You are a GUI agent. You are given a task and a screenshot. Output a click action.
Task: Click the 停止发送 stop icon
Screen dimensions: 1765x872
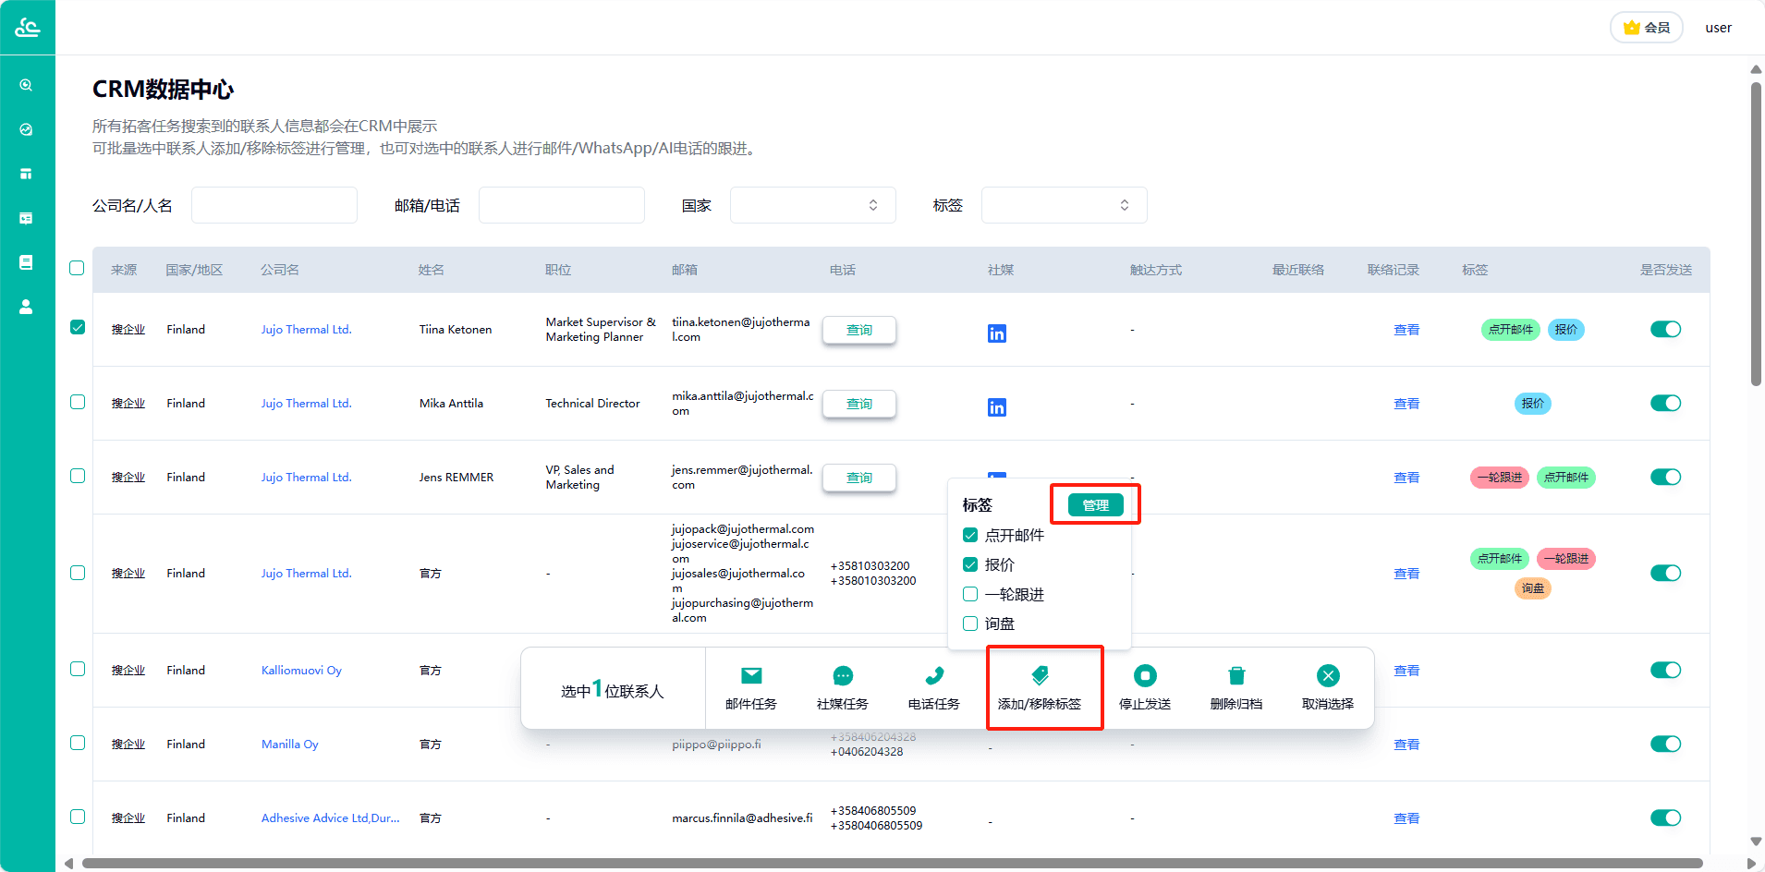[1145, 676]
